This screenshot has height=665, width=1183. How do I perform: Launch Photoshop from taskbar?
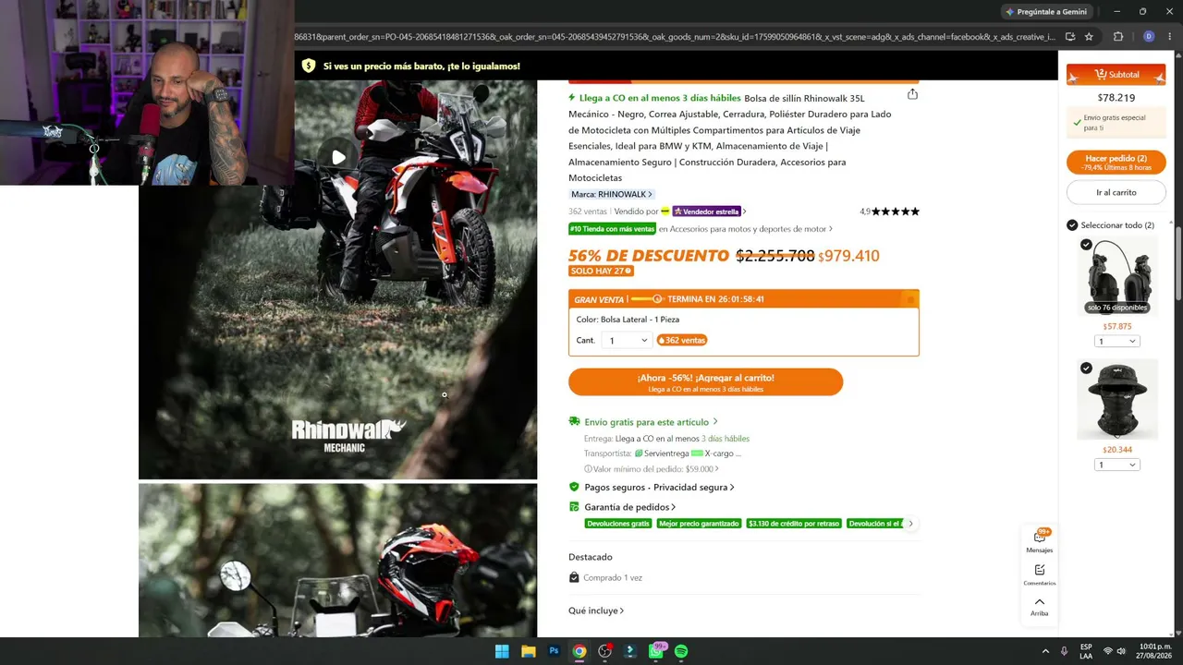554,651
